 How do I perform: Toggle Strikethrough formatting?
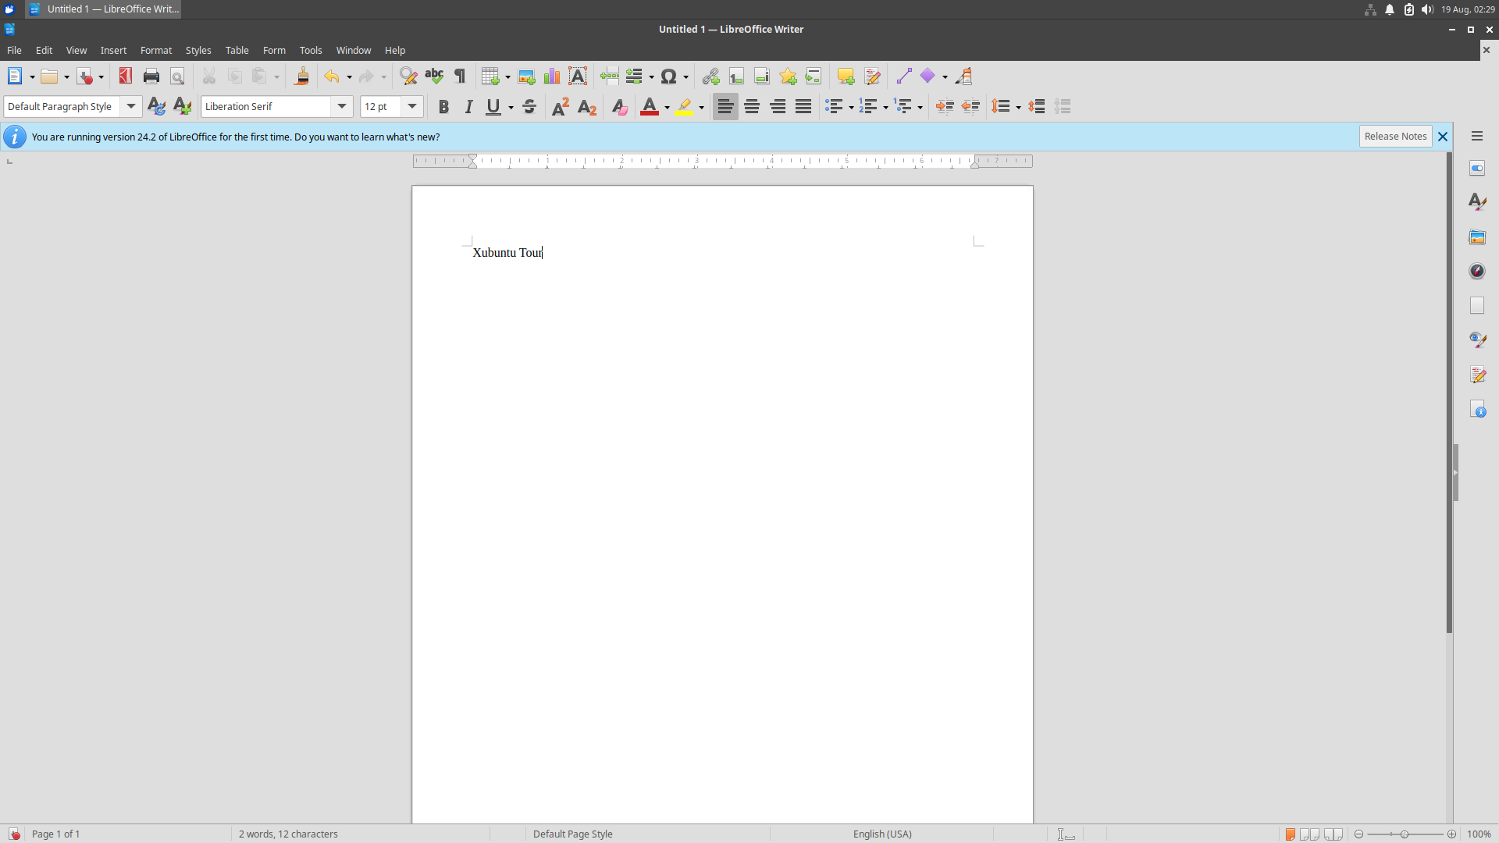[529, 107]
